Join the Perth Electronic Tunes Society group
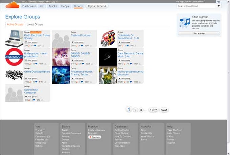Screen dimensions: 230x155 31,42
